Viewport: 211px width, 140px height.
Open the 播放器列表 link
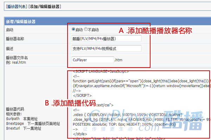(x=17, y=7)
